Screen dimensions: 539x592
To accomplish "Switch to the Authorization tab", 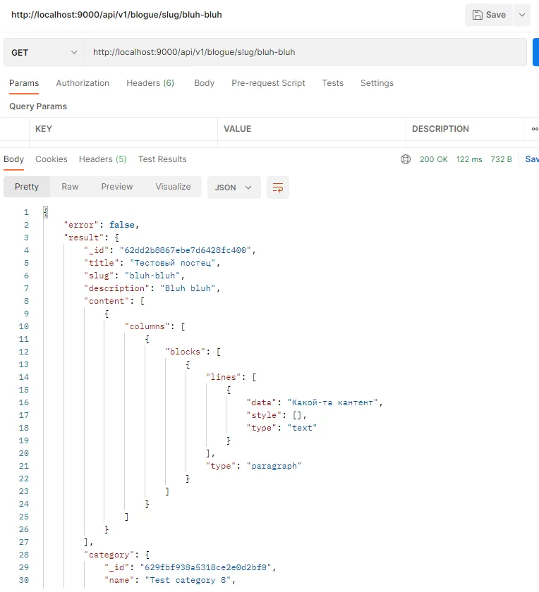I will (x=83, y=83).
